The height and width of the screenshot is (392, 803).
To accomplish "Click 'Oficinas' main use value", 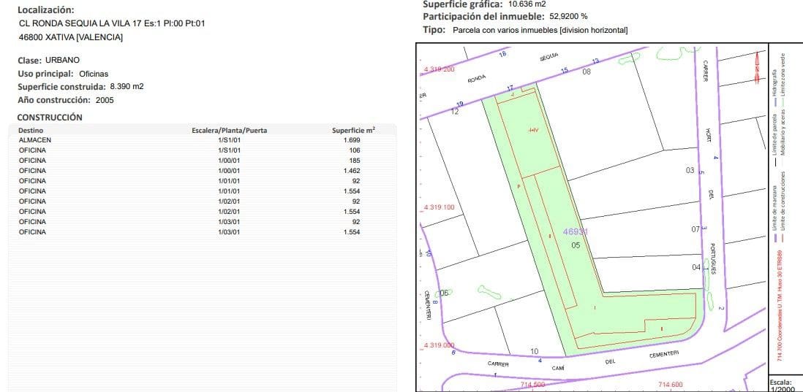I will (94, 74).
